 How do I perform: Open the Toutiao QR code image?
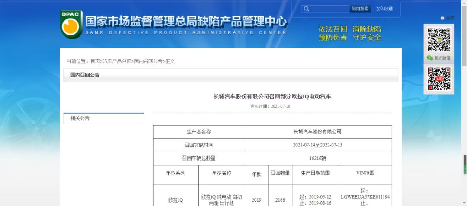(x=439, y=79)
